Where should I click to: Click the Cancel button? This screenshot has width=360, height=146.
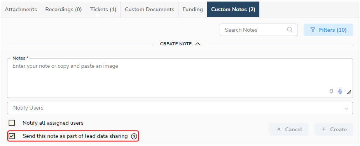(x=289, y=129)
